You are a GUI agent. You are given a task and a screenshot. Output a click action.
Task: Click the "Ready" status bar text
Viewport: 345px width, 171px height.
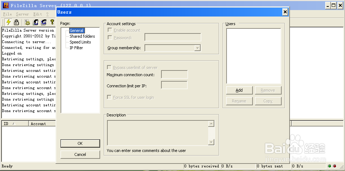[7, 166]
